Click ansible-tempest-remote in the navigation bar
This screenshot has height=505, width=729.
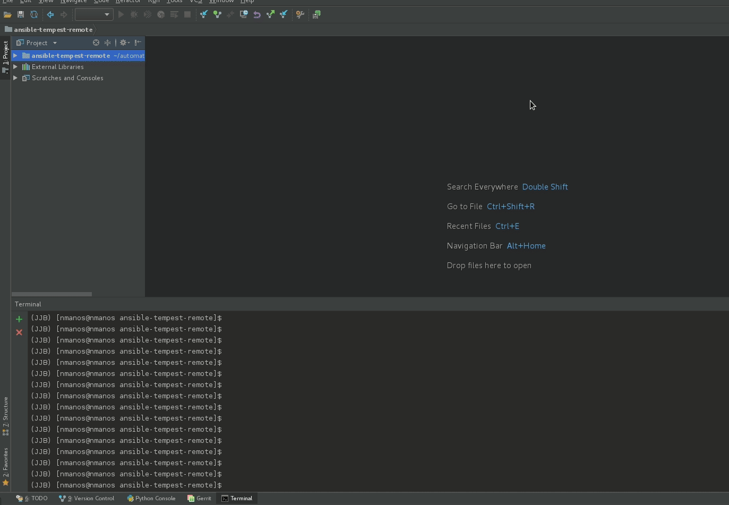click(x=53, y=30)
